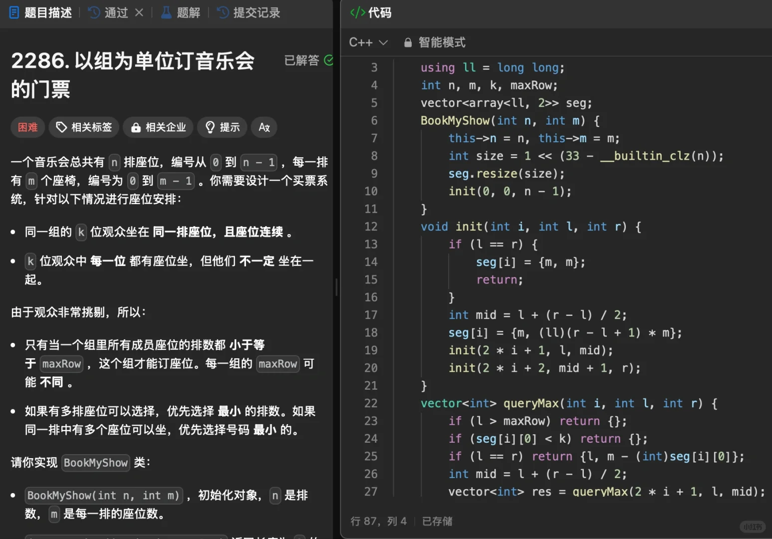Open the C++ language dropdown
The image size is (772, 539).
(368, 42)
